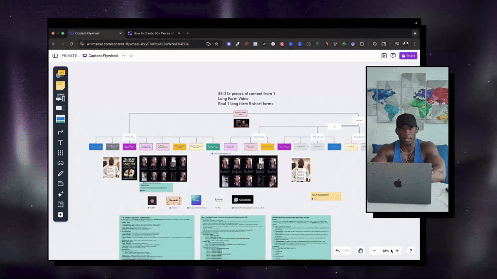The image size is (497, 279).
Task: Open the comments panel
Action: click(393, 56)
